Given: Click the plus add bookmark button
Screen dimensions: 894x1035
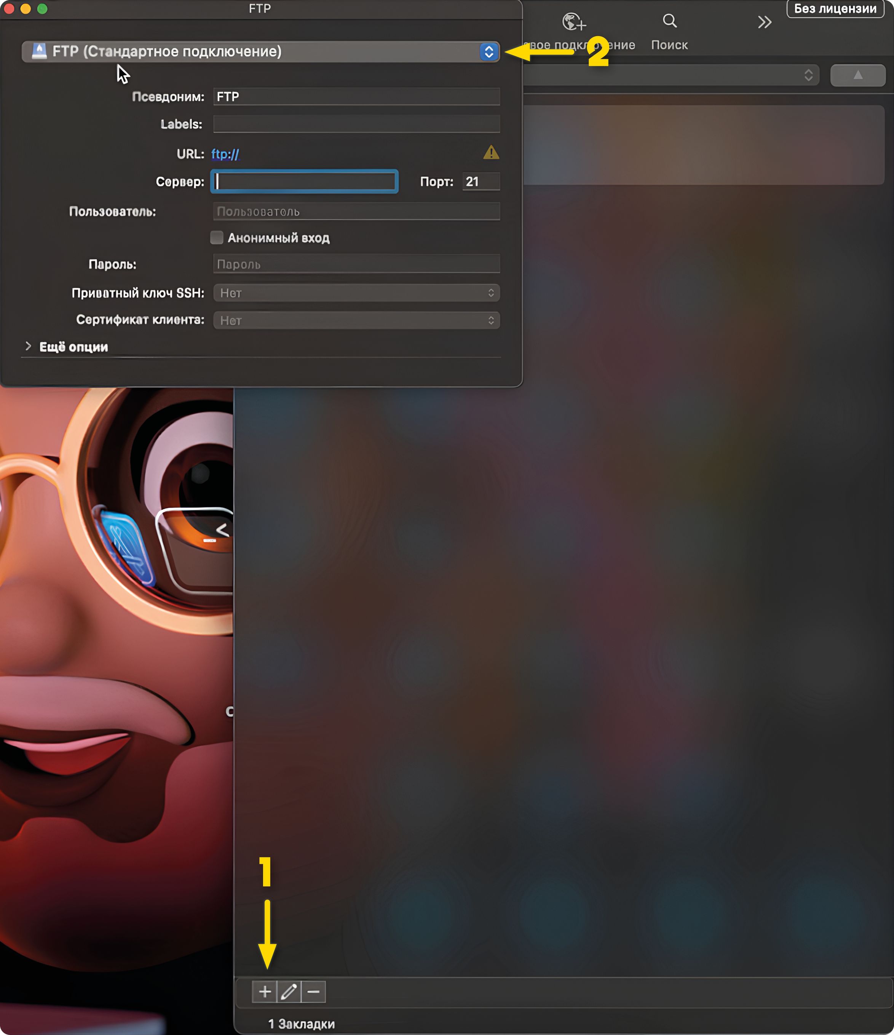Looking at the screenshot, I should point(265,992).
